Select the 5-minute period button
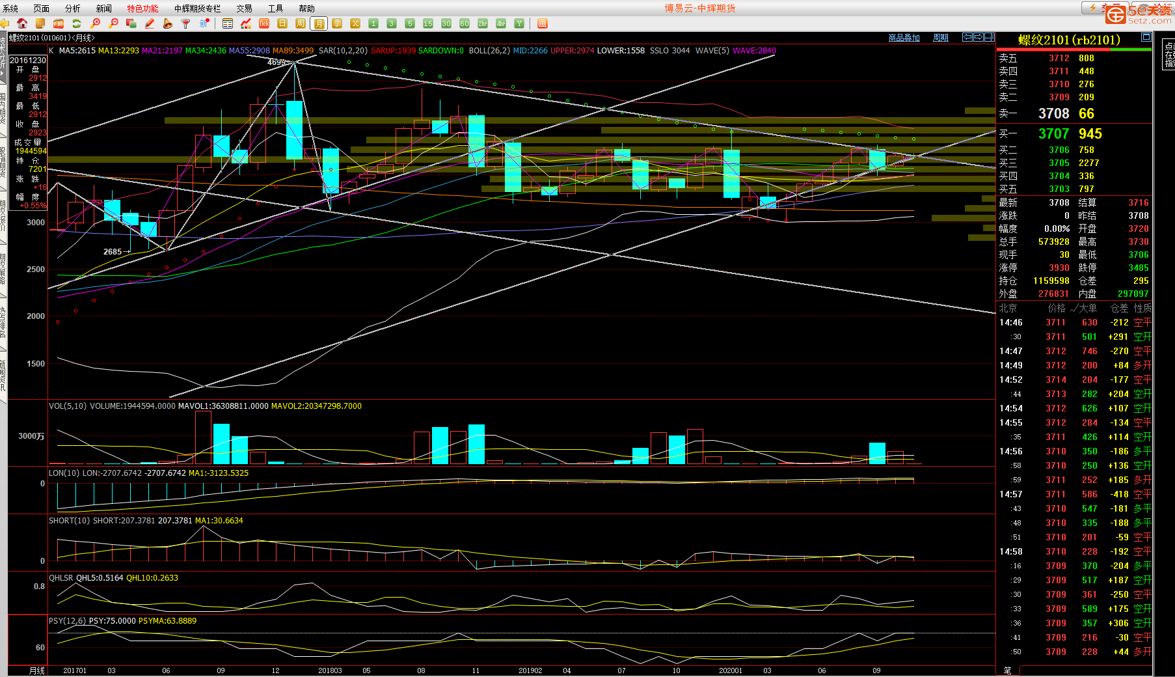The width and height of the screenshot is (1175, 677). tap(410, 23)
